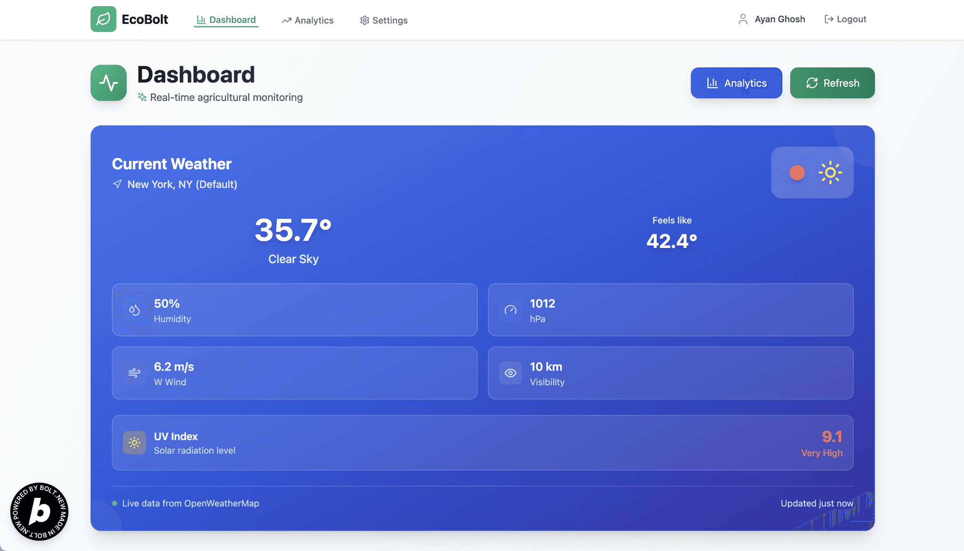Click the eye icon on the Visibility card

511,373
